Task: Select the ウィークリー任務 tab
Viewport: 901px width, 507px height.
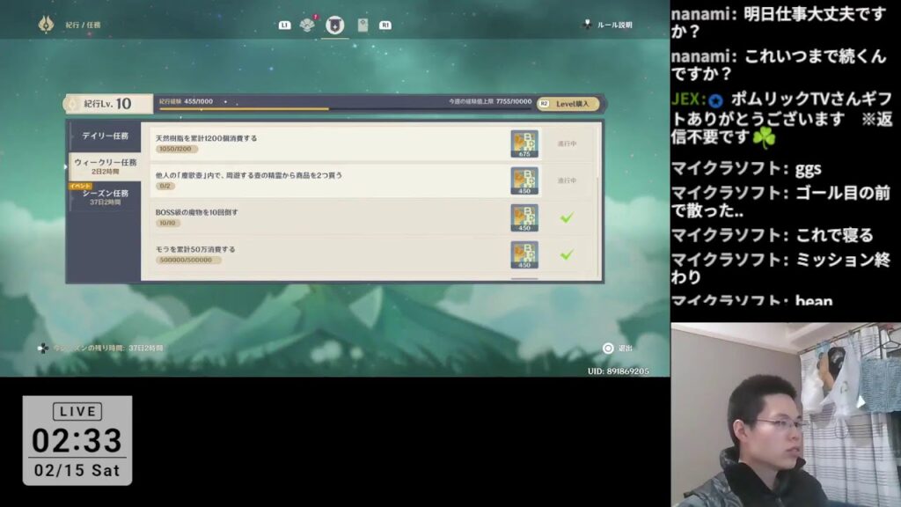Action: pos(105,166)
